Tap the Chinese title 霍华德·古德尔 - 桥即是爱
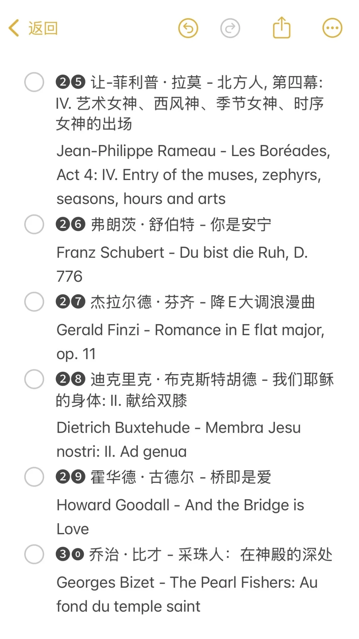359x639 pixels. coord(181,477)
